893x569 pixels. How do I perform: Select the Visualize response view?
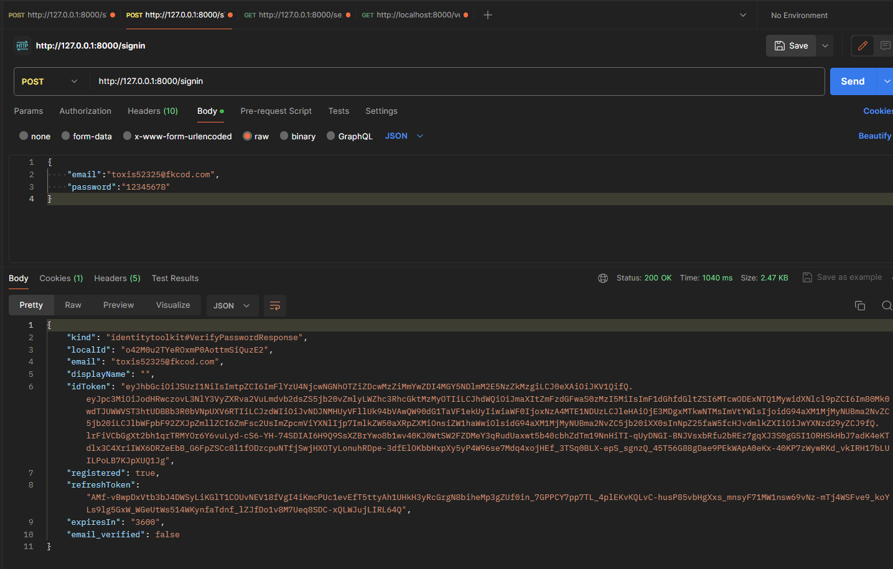click(x=173, y=305)
